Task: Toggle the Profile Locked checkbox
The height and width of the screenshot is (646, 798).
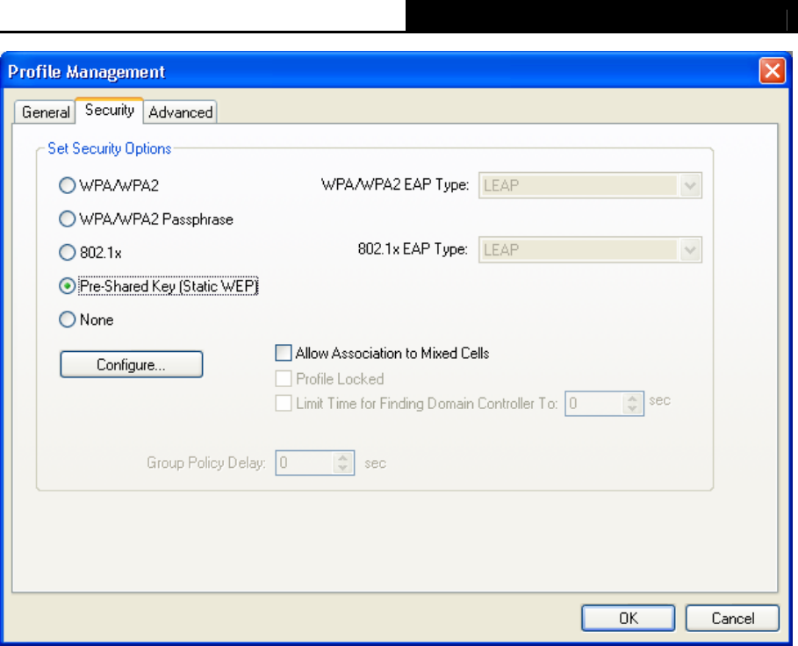Action: pyautogui.click(x=284, y=379)
